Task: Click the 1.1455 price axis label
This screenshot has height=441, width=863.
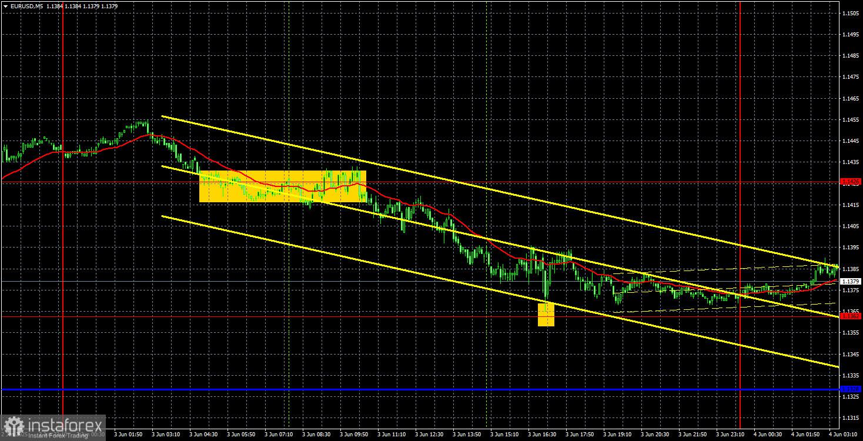Action: tap(851, 119)
